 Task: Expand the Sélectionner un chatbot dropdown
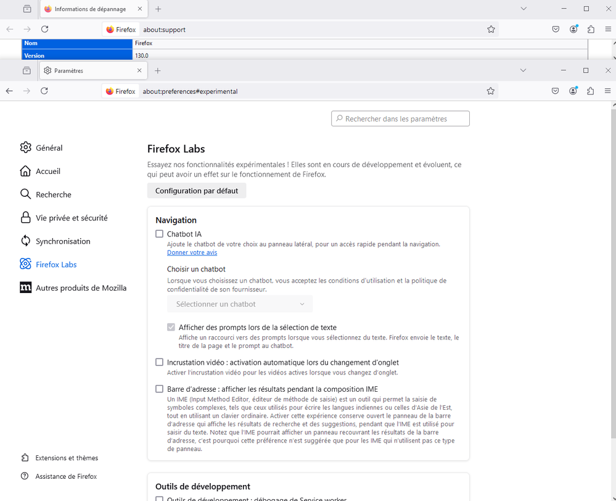point(240,304)
